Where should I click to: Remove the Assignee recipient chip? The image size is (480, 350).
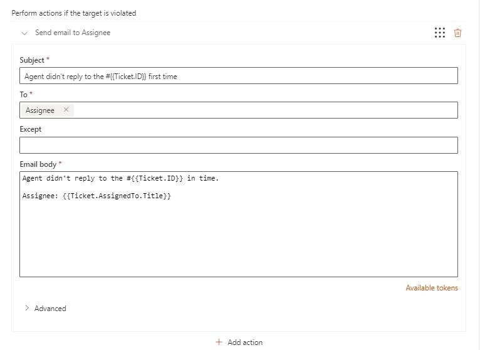[66, 110]
